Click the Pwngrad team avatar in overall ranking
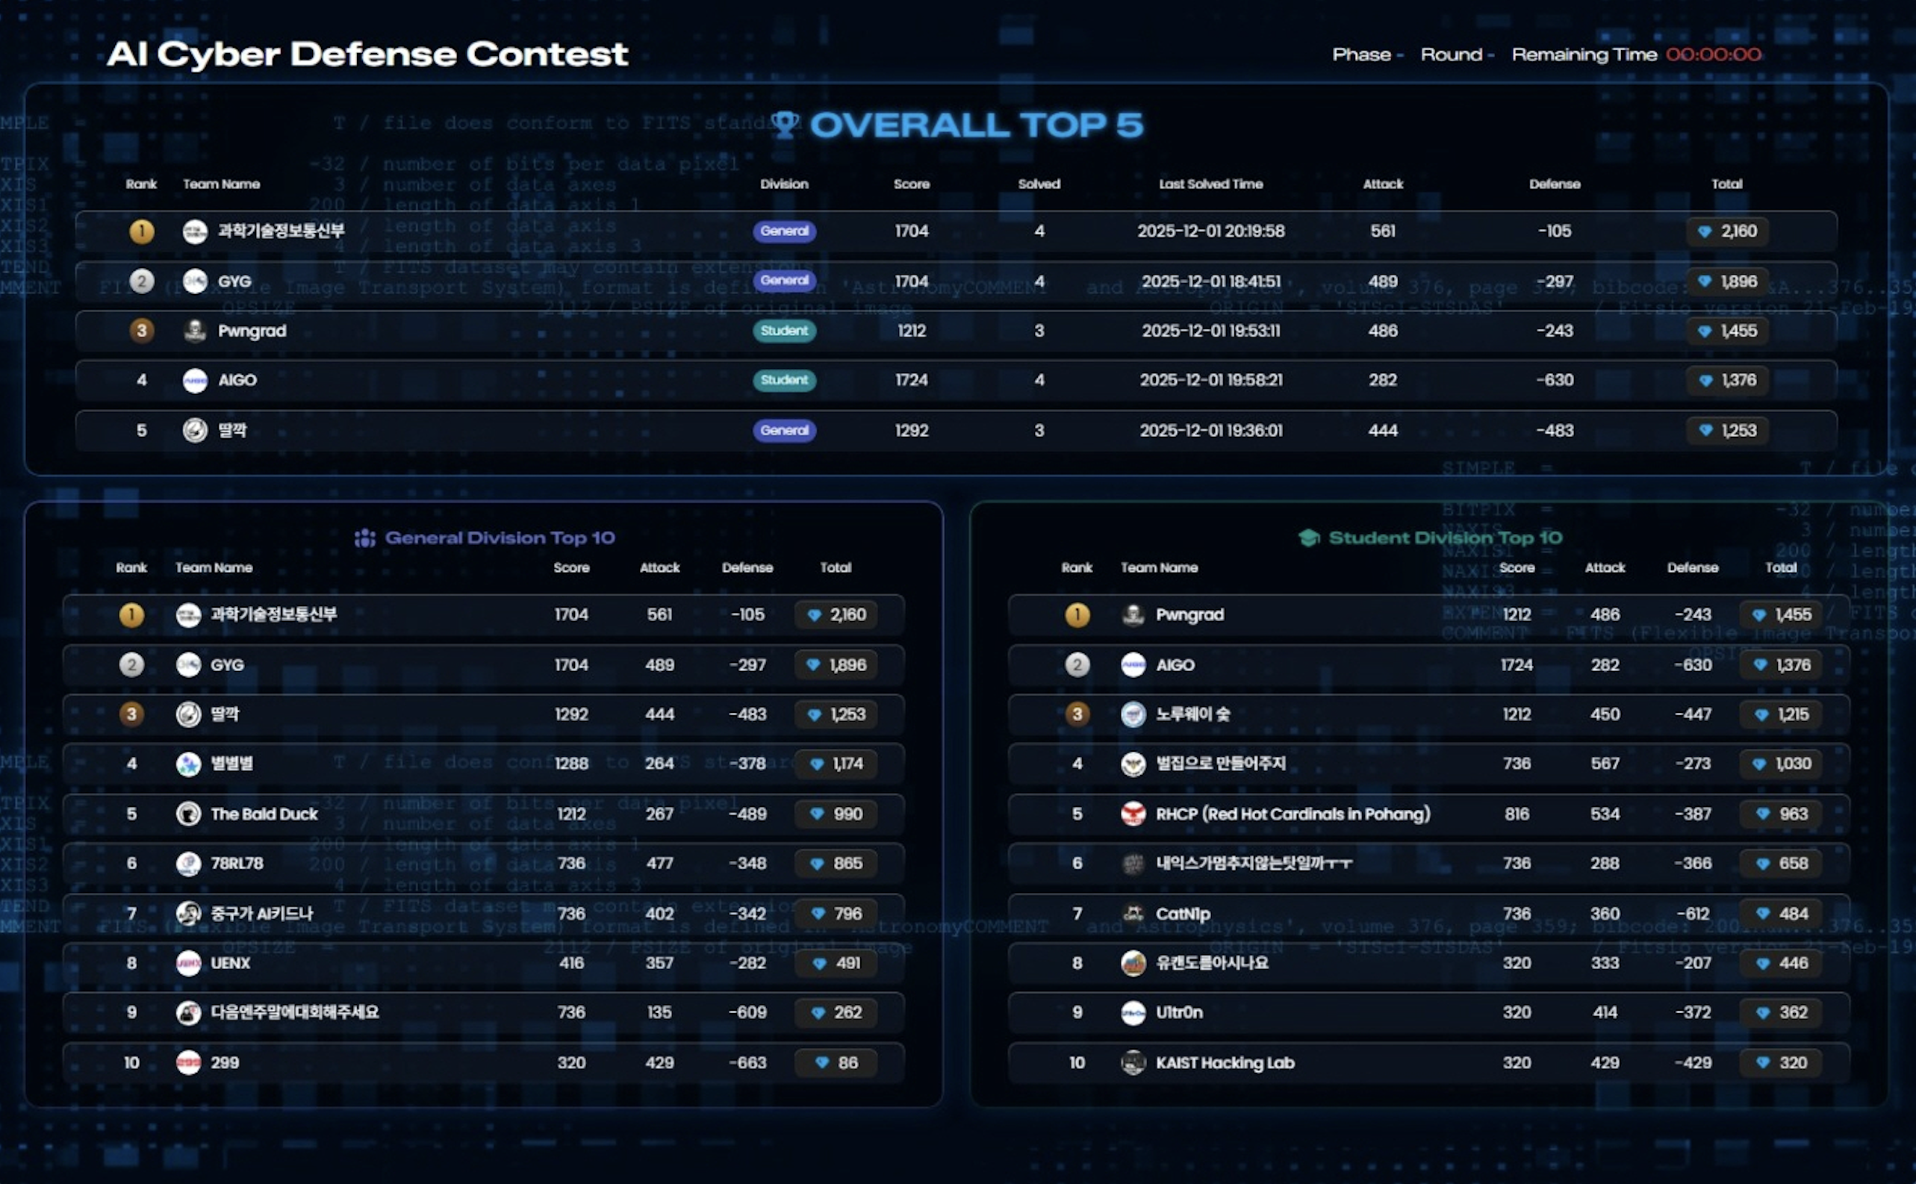Screen dimensions: 1916x1184 point(194,331)
